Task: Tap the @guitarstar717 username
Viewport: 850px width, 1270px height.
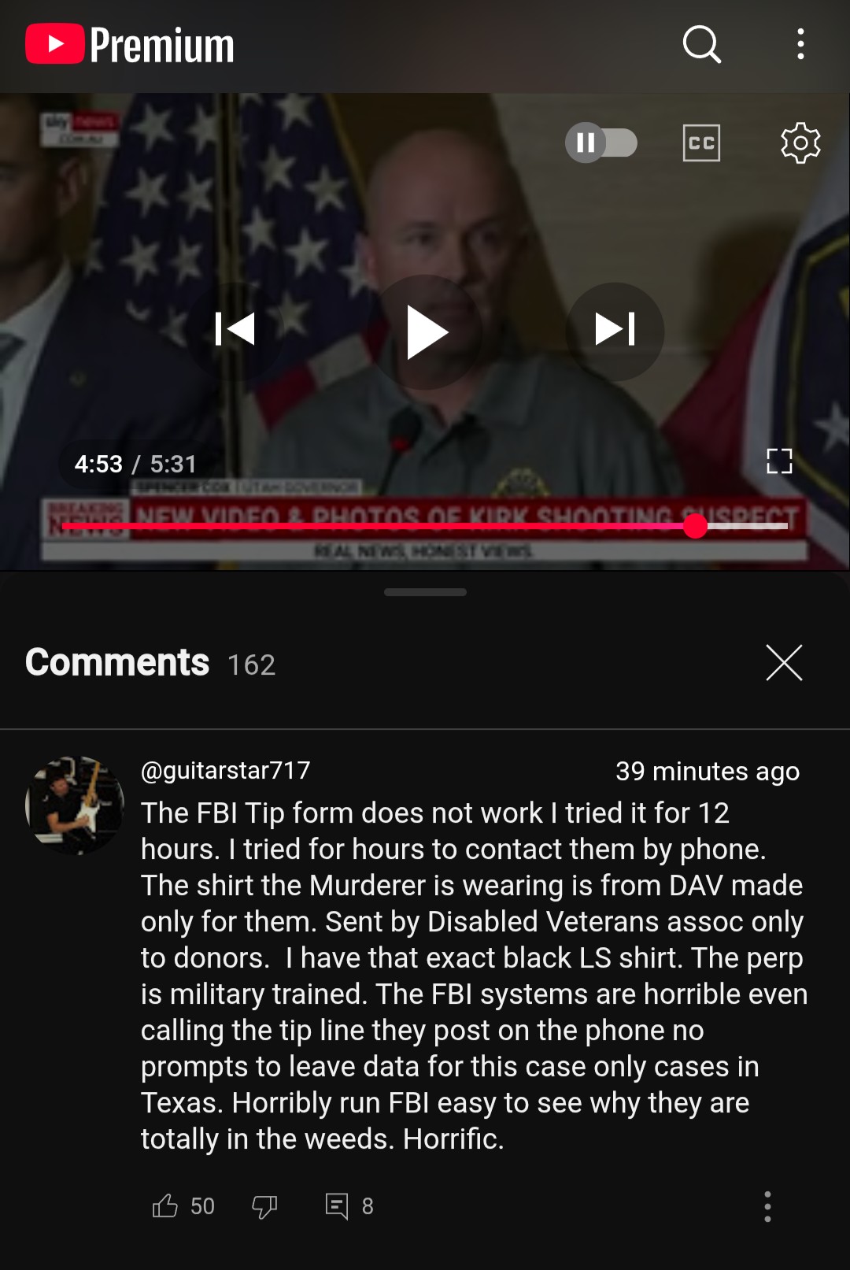Action: (x=225, y=770)
